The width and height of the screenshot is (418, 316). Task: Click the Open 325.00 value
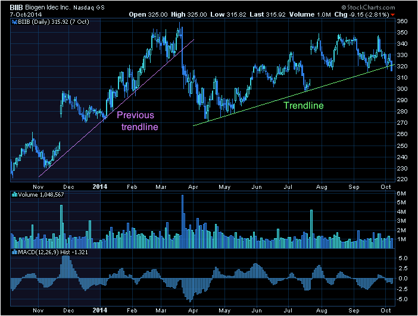(x=148, y=15)
